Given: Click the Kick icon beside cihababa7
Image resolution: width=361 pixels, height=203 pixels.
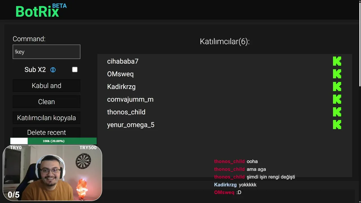Looking at the screenshot, I should pos(337,61).
